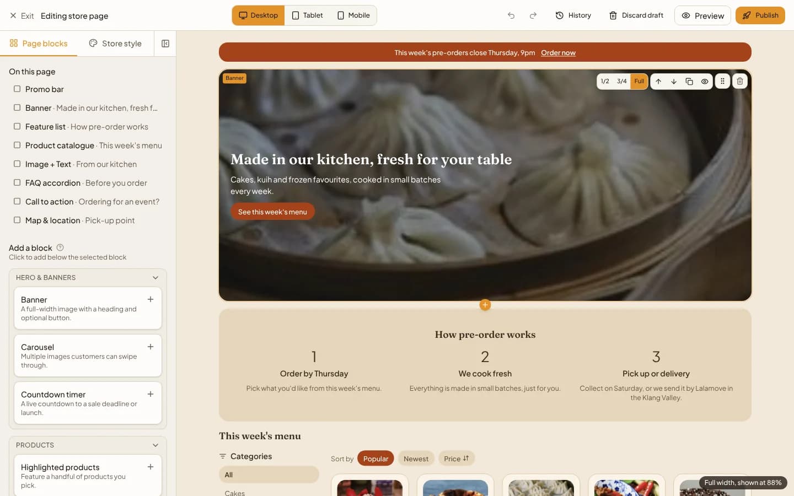
Task: Select Mobile preview mode
Action: (x=353, y=15)
